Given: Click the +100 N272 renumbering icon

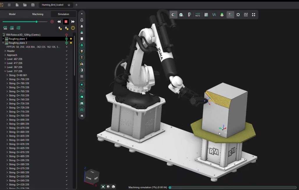Looking at the screenshot, I should 198,14.
